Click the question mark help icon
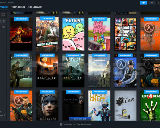 click(158, 3)
